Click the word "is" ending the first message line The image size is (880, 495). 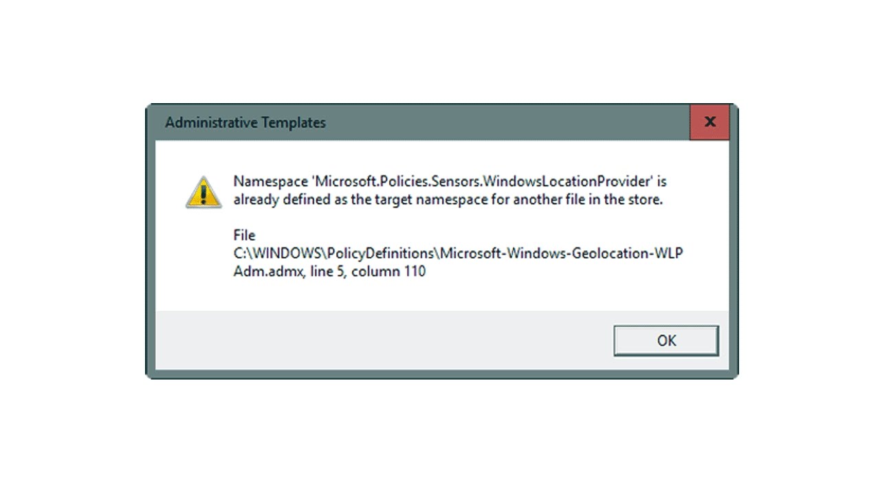(x=661, y=182)
